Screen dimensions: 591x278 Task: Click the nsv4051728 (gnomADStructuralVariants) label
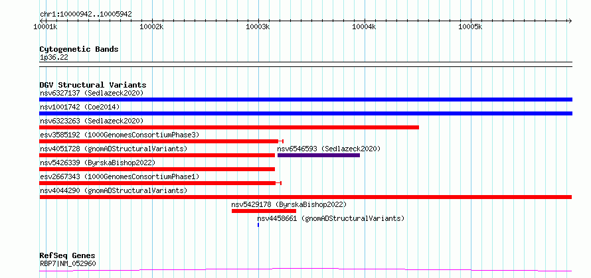pyautogui.click(x=114, y=149)
